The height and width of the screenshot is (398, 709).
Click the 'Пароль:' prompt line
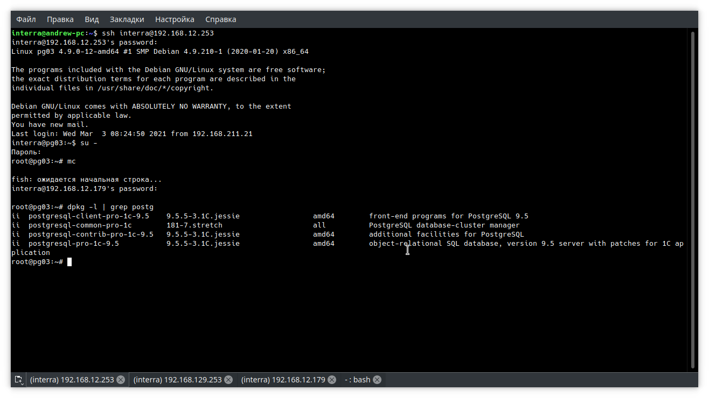[26, 152]
